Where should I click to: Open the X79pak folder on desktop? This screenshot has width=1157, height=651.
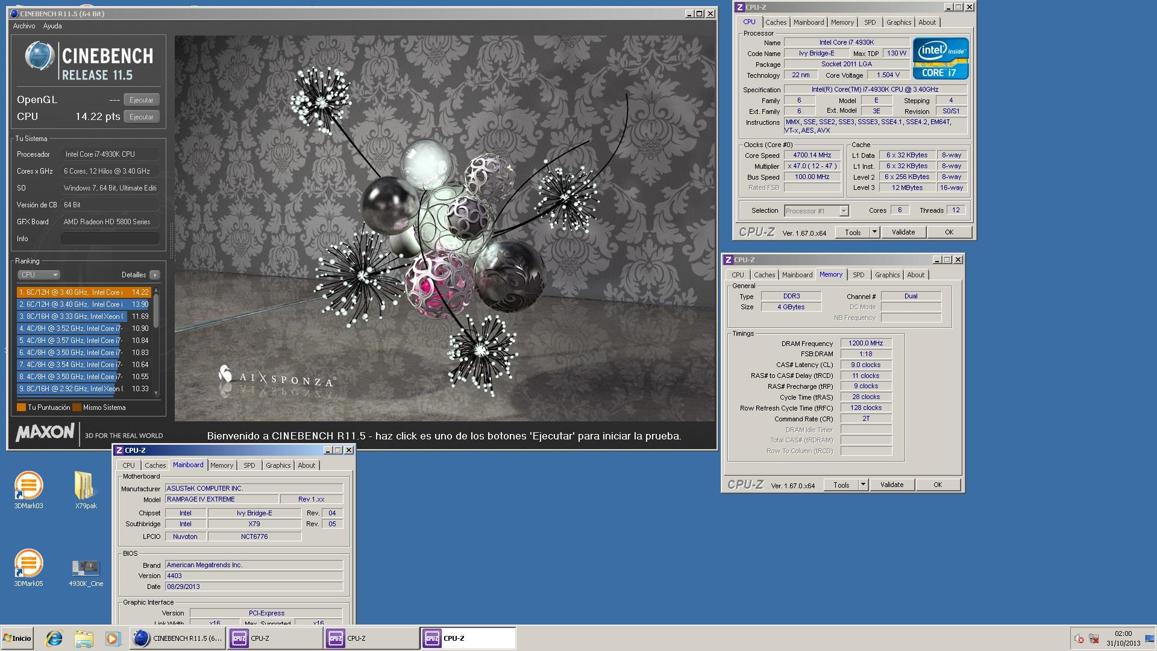coord(86,490)
